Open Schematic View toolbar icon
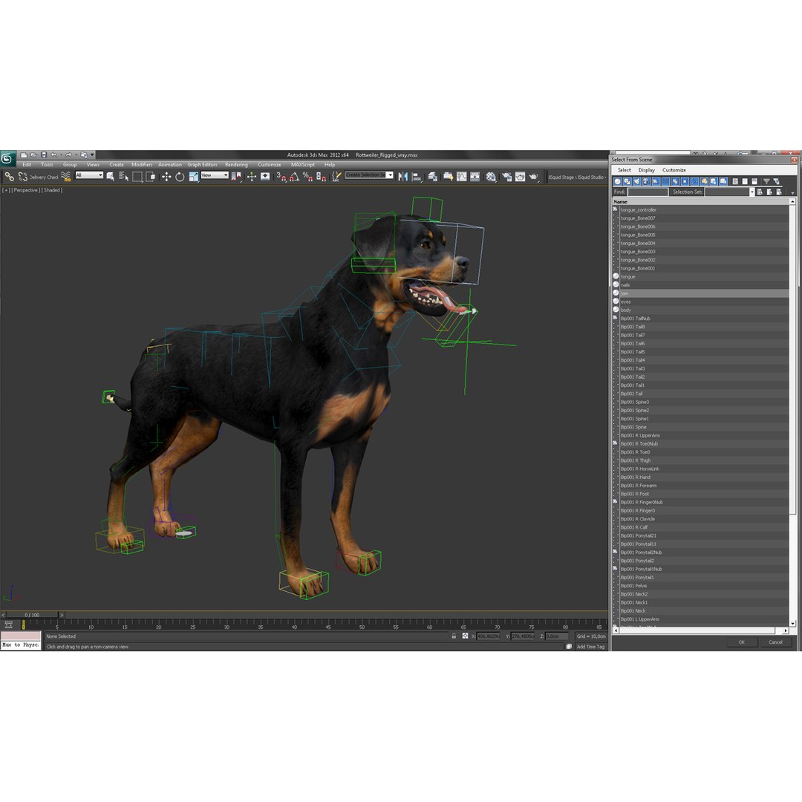The image size is (802, 802). 475,177
